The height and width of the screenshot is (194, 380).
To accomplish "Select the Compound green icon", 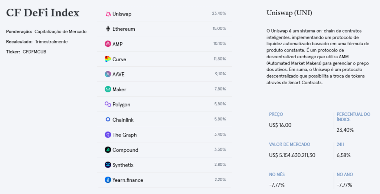I will coord(108,150).
